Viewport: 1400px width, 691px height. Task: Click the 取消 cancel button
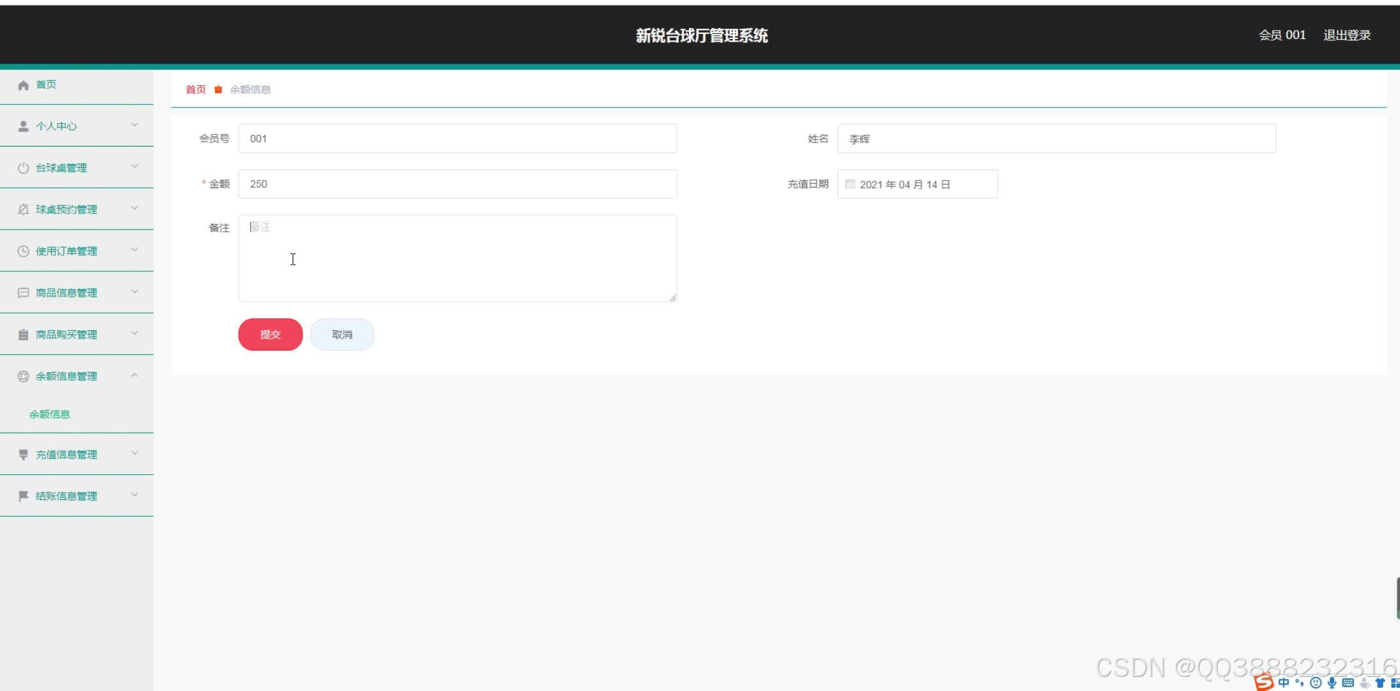pyautogui.click(x=342, y=334)
